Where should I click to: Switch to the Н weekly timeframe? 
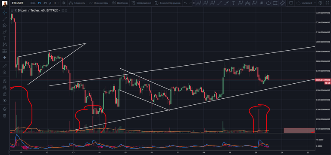(x=55, y=3)
